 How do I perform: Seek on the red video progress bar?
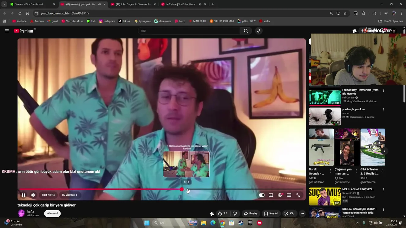(x=162, y=189)
